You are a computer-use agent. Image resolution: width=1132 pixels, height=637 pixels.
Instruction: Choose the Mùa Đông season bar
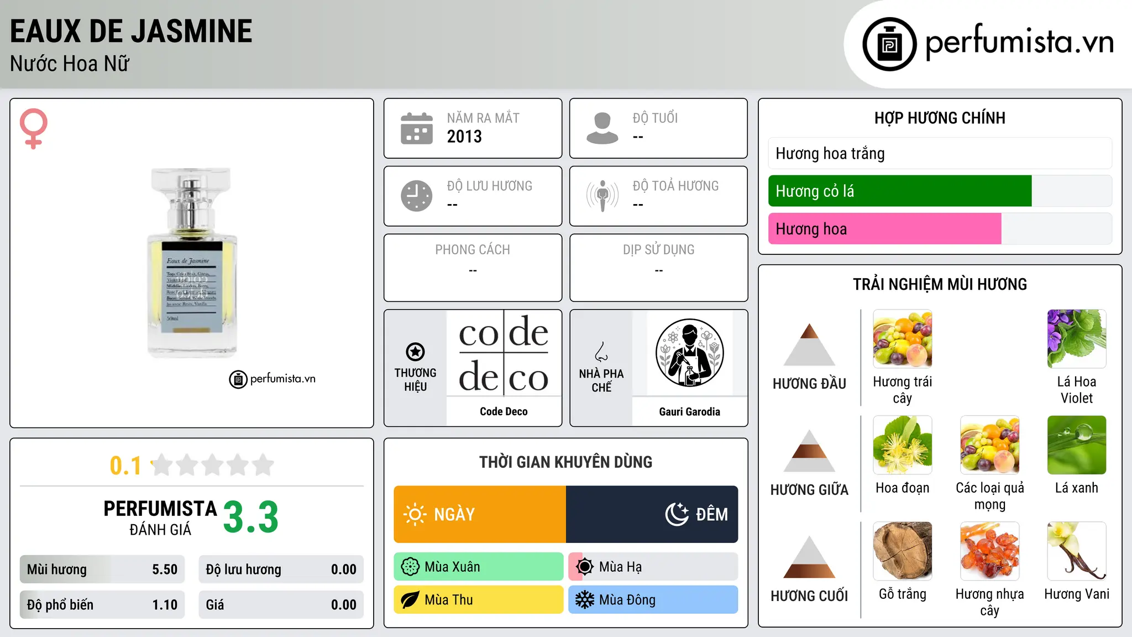[x=653, y=600]
